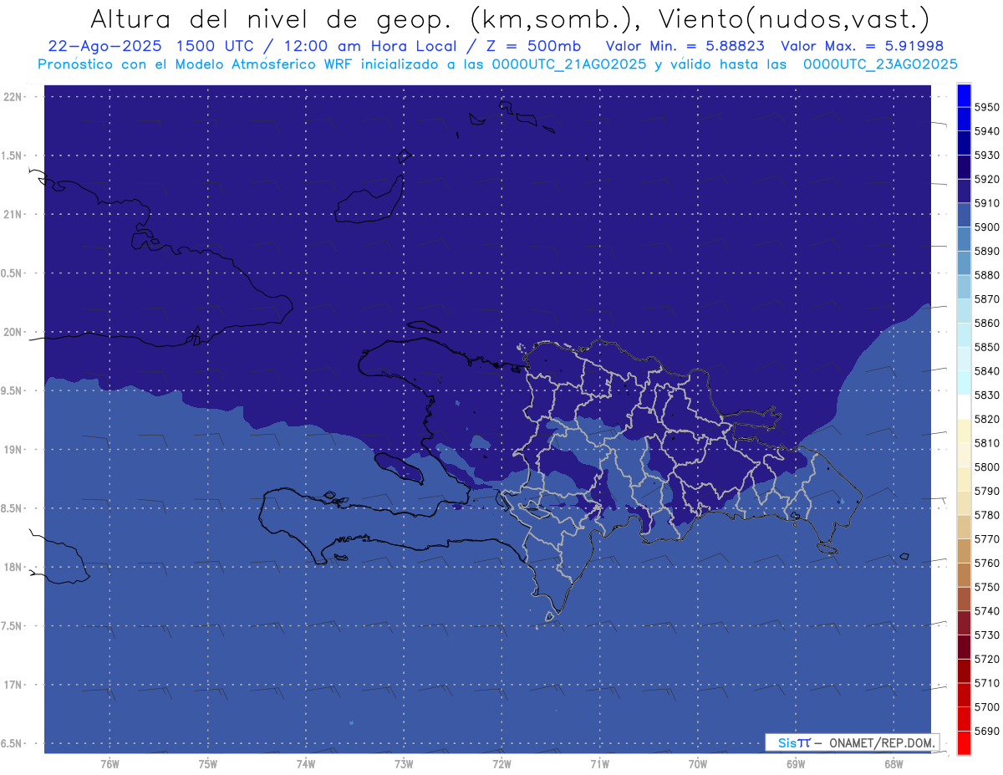Click the '5950' colorbar value
1003x775 pixels.
[986, 107]
